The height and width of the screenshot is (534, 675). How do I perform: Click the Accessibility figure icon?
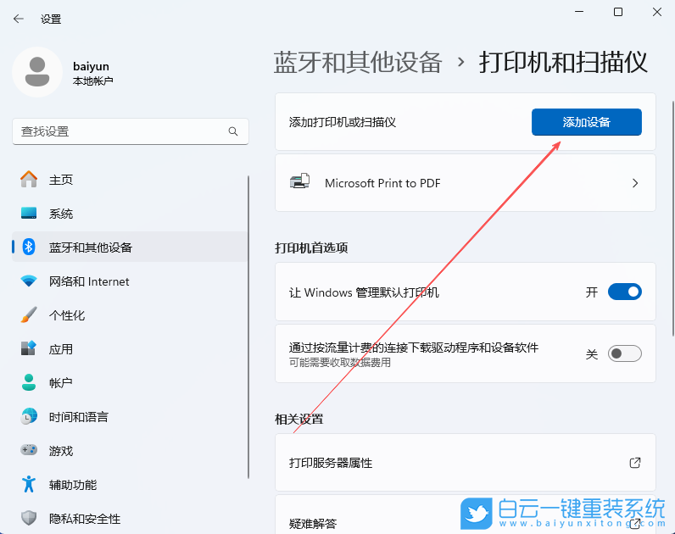pos(29,484)
